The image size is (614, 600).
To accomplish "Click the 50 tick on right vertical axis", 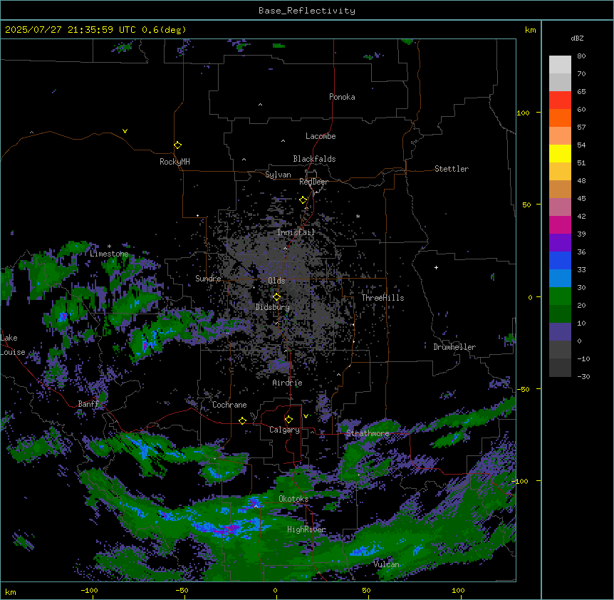I will point(526,205).
